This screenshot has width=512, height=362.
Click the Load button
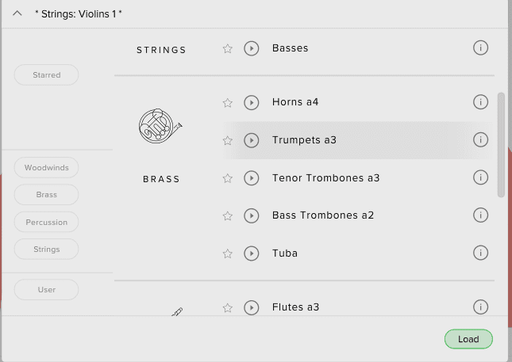468,339
